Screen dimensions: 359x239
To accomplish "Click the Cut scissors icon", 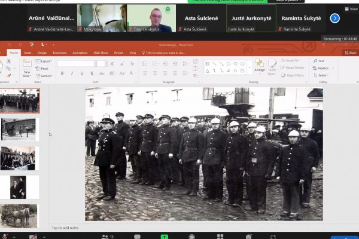I will click(9, 62).
